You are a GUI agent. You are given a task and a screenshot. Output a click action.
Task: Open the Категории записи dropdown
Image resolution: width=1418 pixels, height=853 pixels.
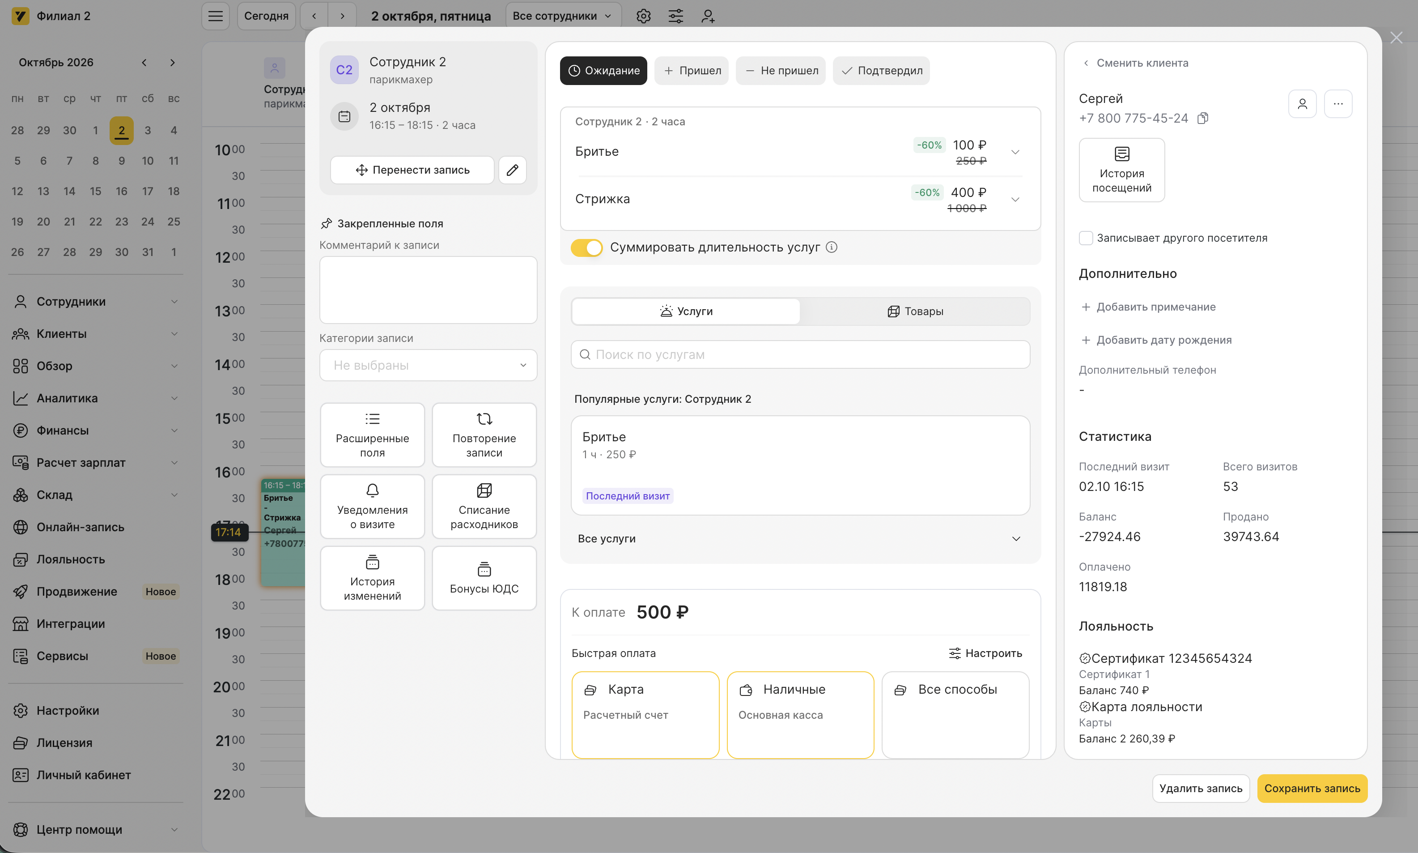coord(428,365)
